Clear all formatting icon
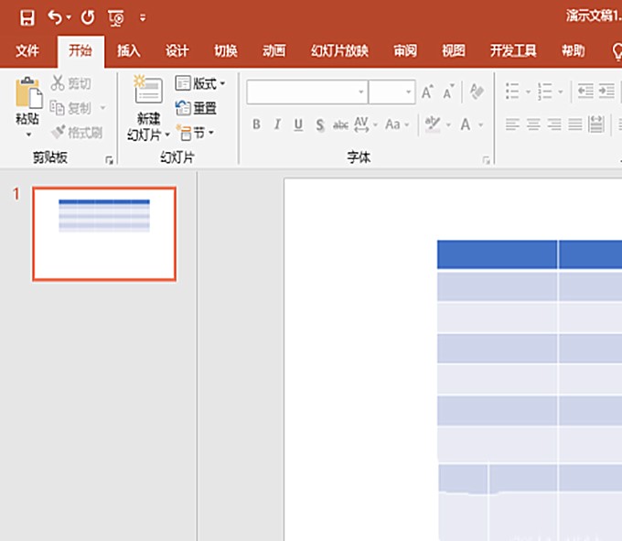 point(477,92)
